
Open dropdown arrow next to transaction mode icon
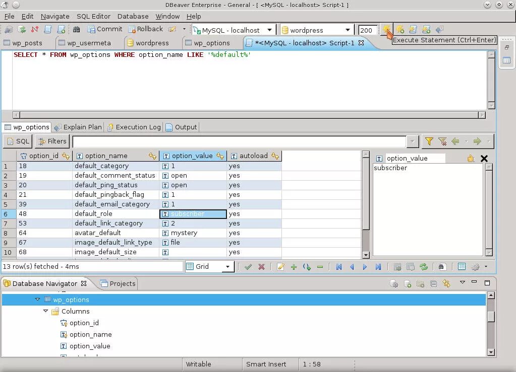184,29
